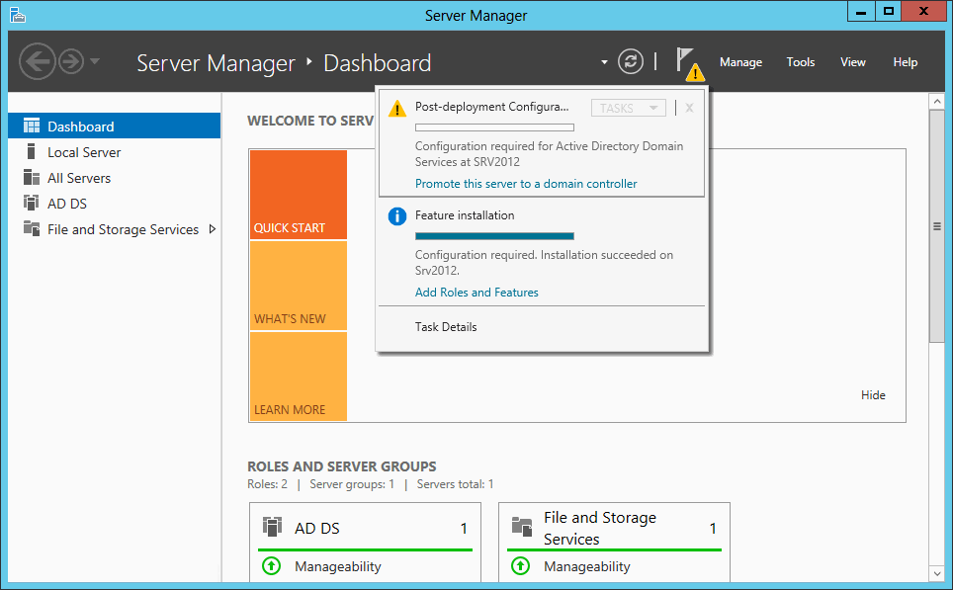
Task: Click File and Storage Services tile icon
Action: (521, 526)
